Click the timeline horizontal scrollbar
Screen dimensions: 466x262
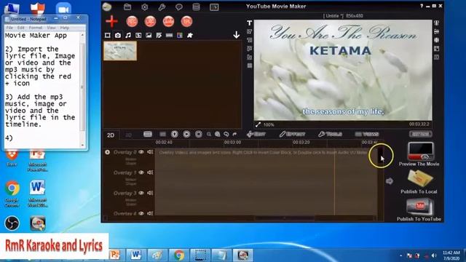(x=285, y=218)
